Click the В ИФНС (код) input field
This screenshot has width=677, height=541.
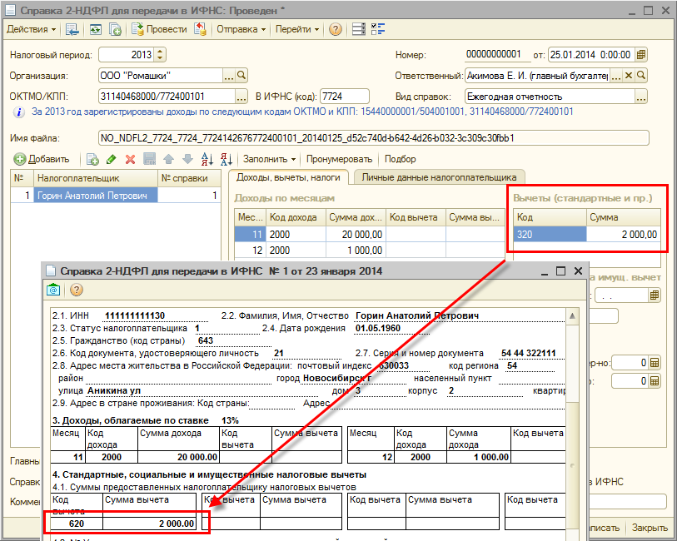click(x=344, y=96)
